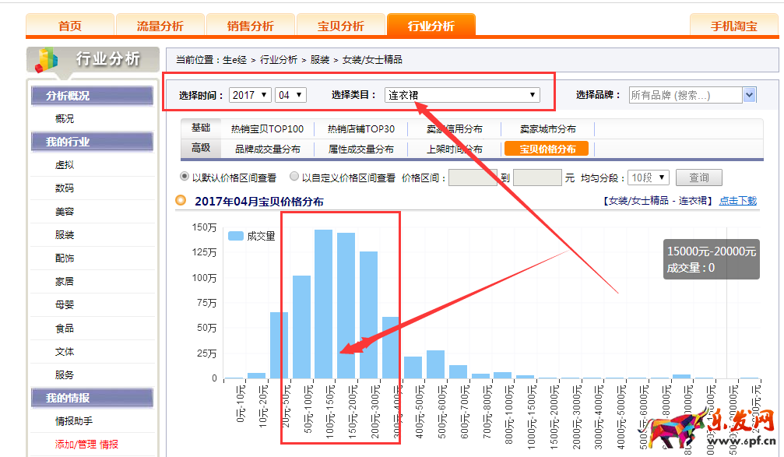Open the 所有品牌 brand search dropdown arrow
This screenshot has height=457, width=784.
749,95
